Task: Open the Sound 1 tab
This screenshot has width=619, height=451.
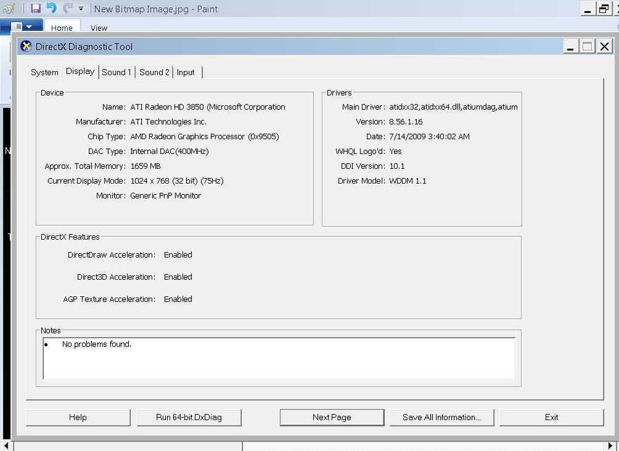Action: tap(116, 72)
